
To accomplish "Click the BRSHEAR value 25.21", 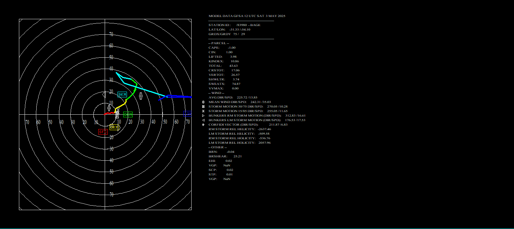I will pos(238,156).
